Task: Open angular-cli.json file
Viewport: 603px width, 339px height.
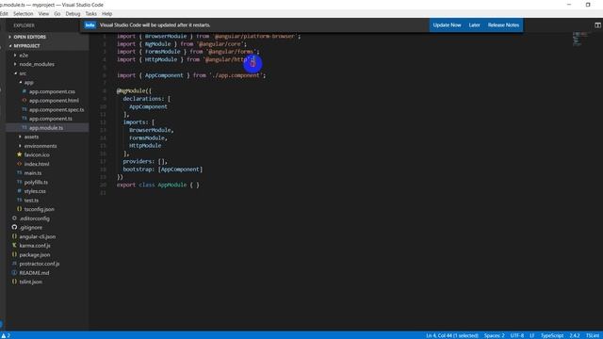Action: tap(38, 236)
